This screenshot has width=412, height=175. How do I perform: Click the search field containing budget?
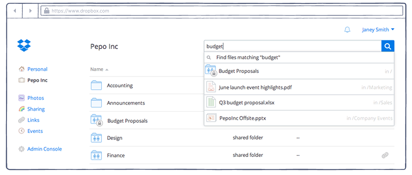(292, 47)
